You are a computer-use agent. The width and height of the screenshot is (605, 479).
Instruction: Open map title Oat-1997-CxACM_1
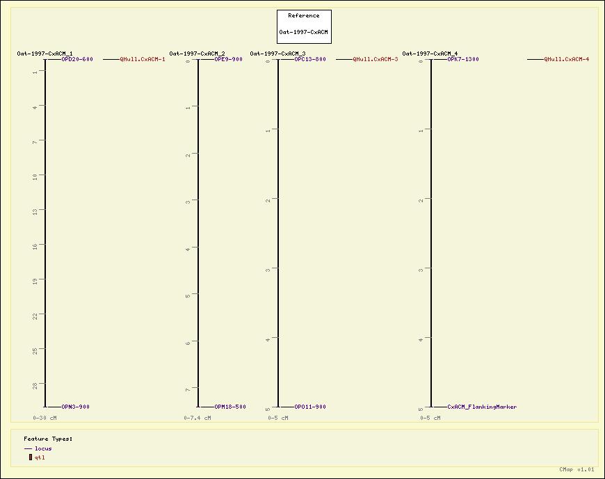pyautogui.click(x=45, y=54)
